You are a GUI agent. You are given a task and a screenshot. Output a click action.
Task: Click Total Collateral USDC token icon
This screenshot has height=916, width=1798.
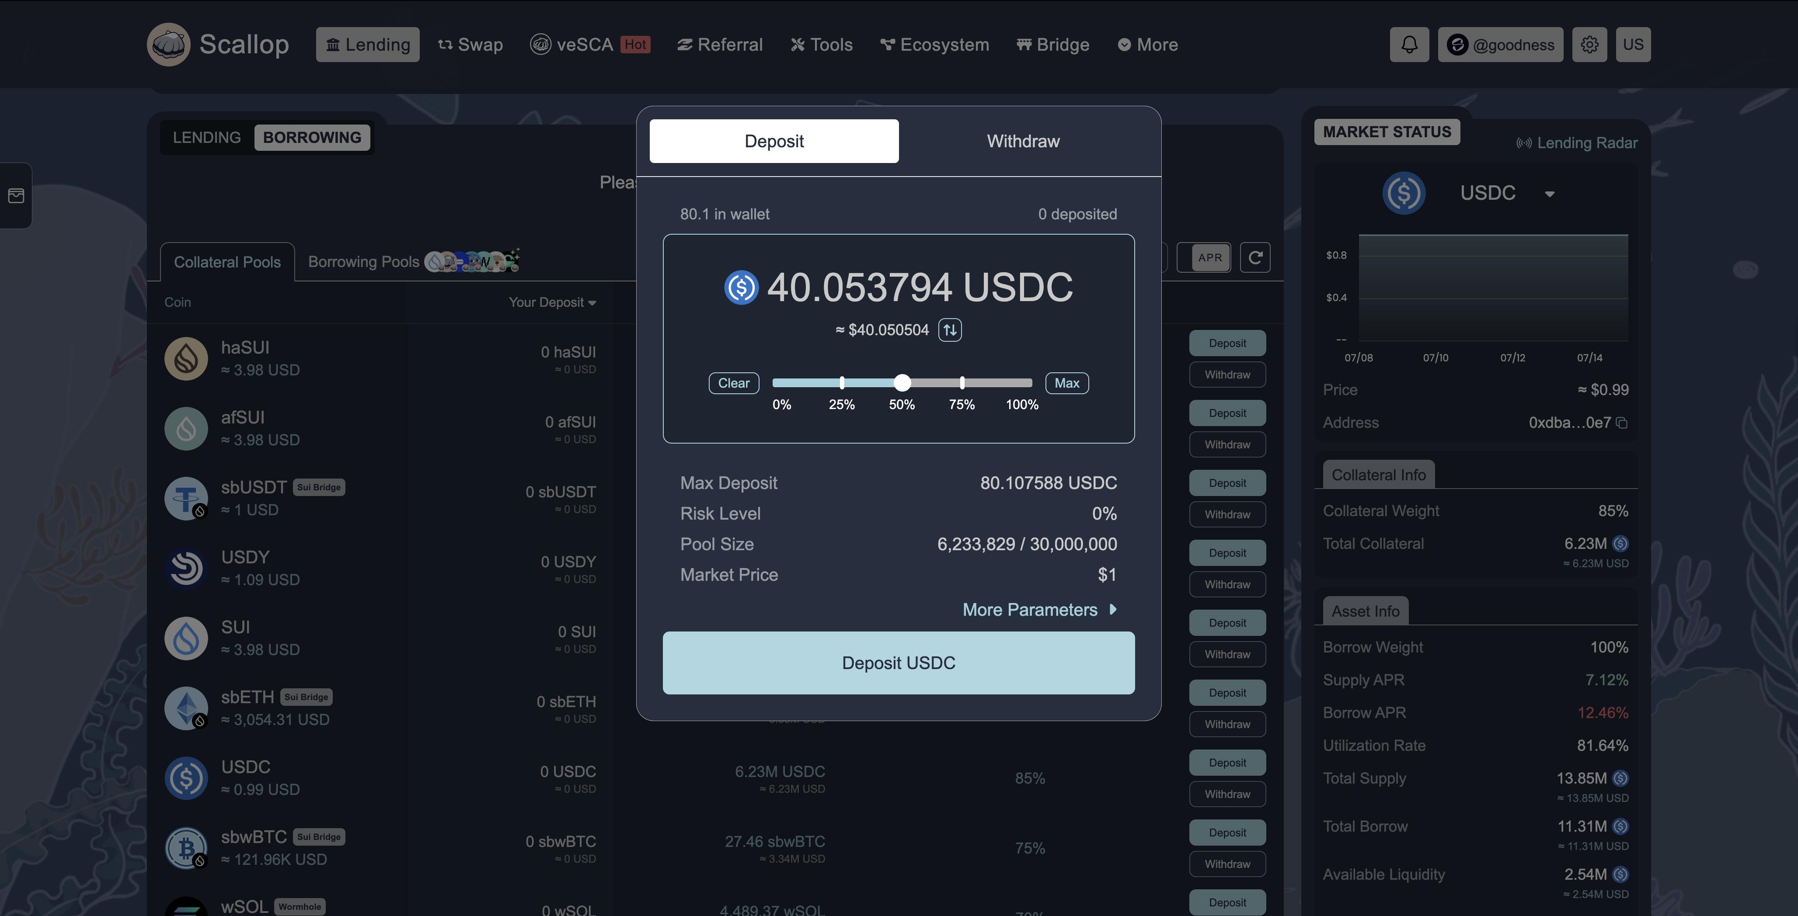click(1621, 544)
